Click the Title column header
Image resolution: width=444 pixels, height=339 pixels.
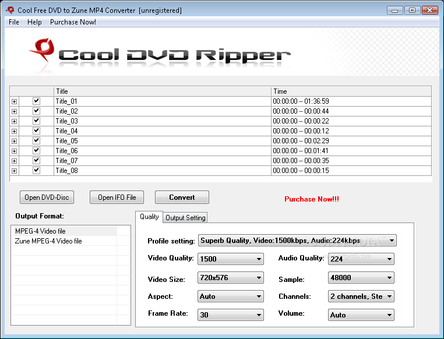(x=162, y=91)
